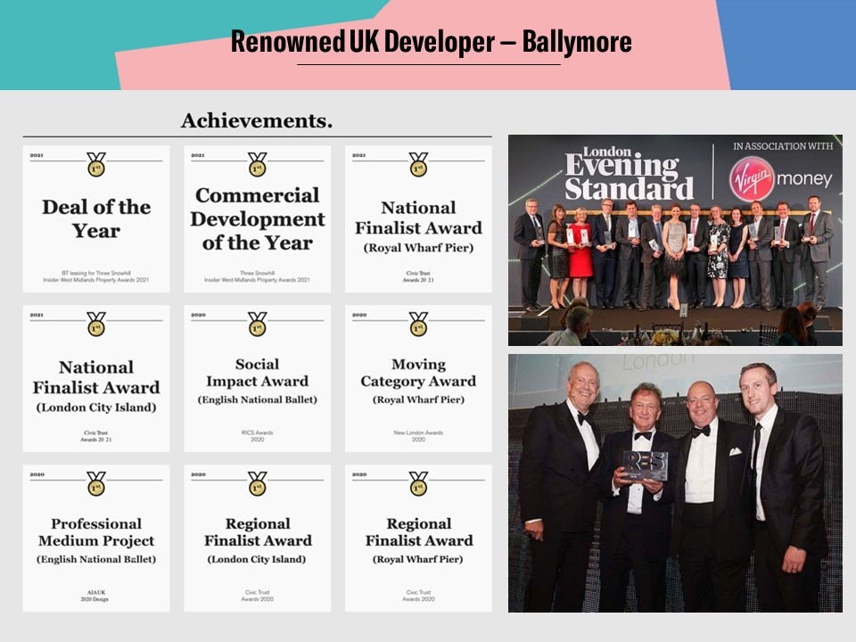Click the 2021 year label on Deal of the Year card

click(x=37, y=155)
